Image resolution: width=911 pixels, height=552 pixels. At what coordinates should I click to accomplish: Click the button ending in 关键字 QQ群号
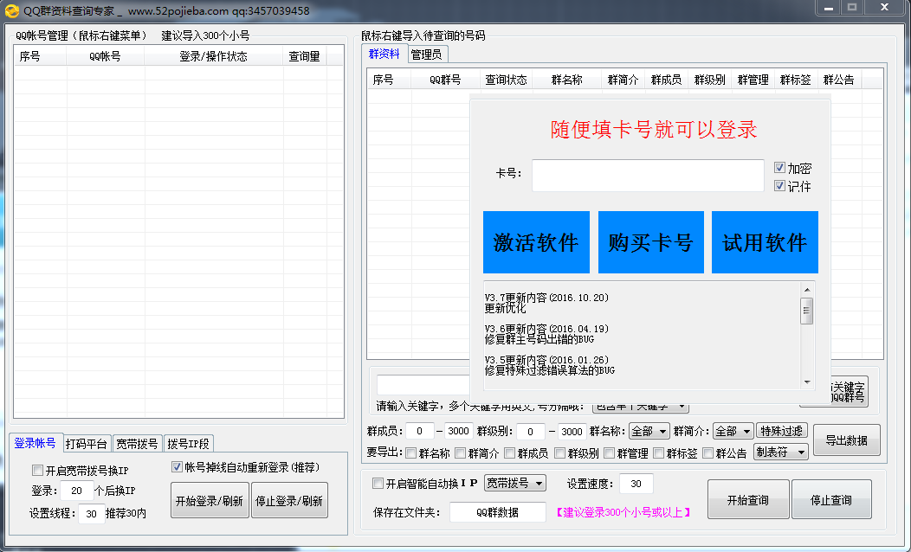click(x=849, y=392)
